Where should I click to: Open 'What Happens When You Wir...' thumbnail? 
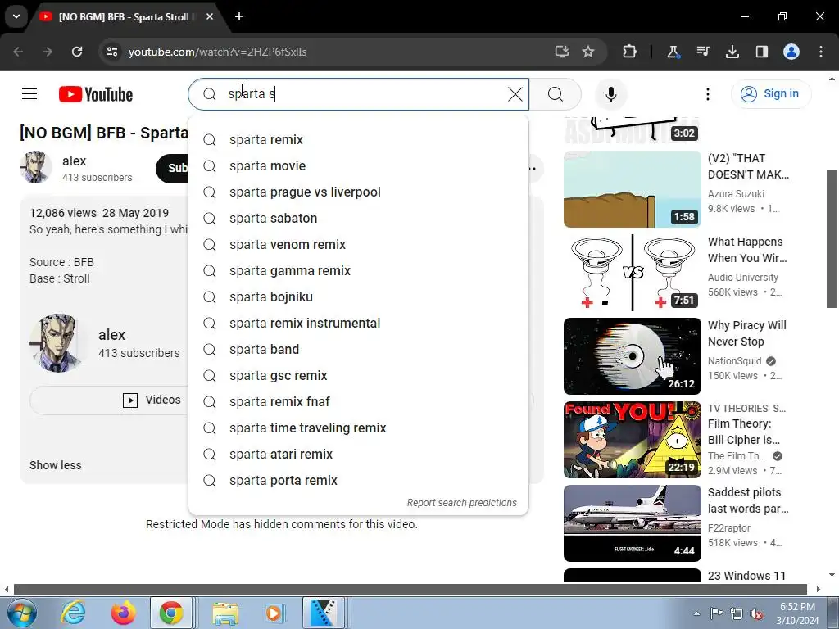pyautogui.click(x=632, y=273)
